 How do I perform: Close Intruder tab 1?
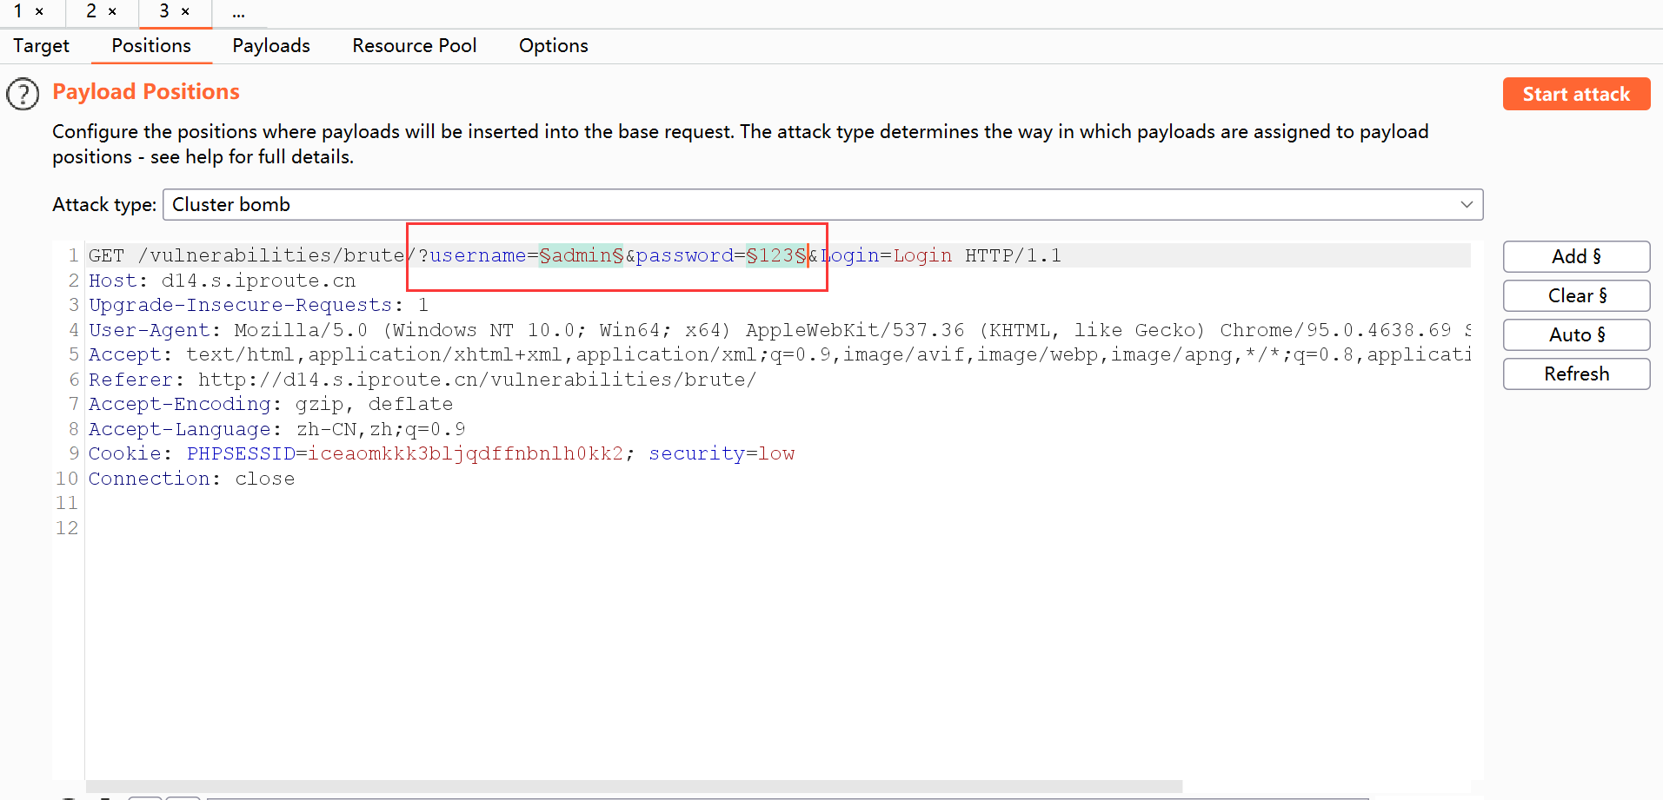click(39, 11)
